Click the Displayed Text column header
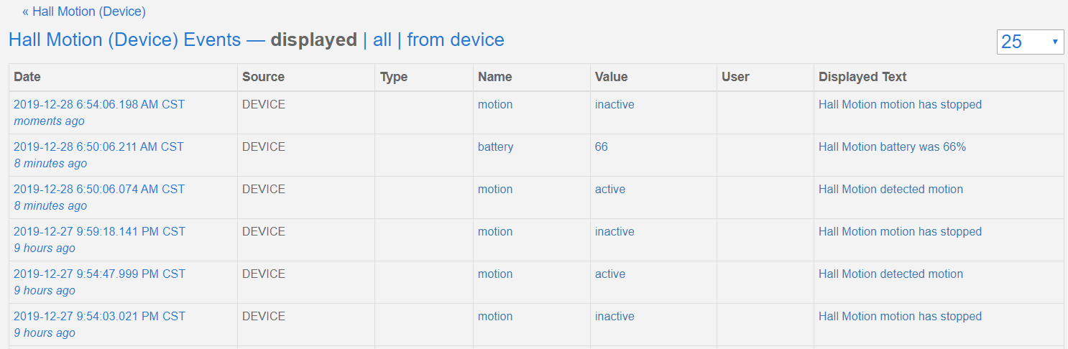1068x349 pixels. [862, 77]
